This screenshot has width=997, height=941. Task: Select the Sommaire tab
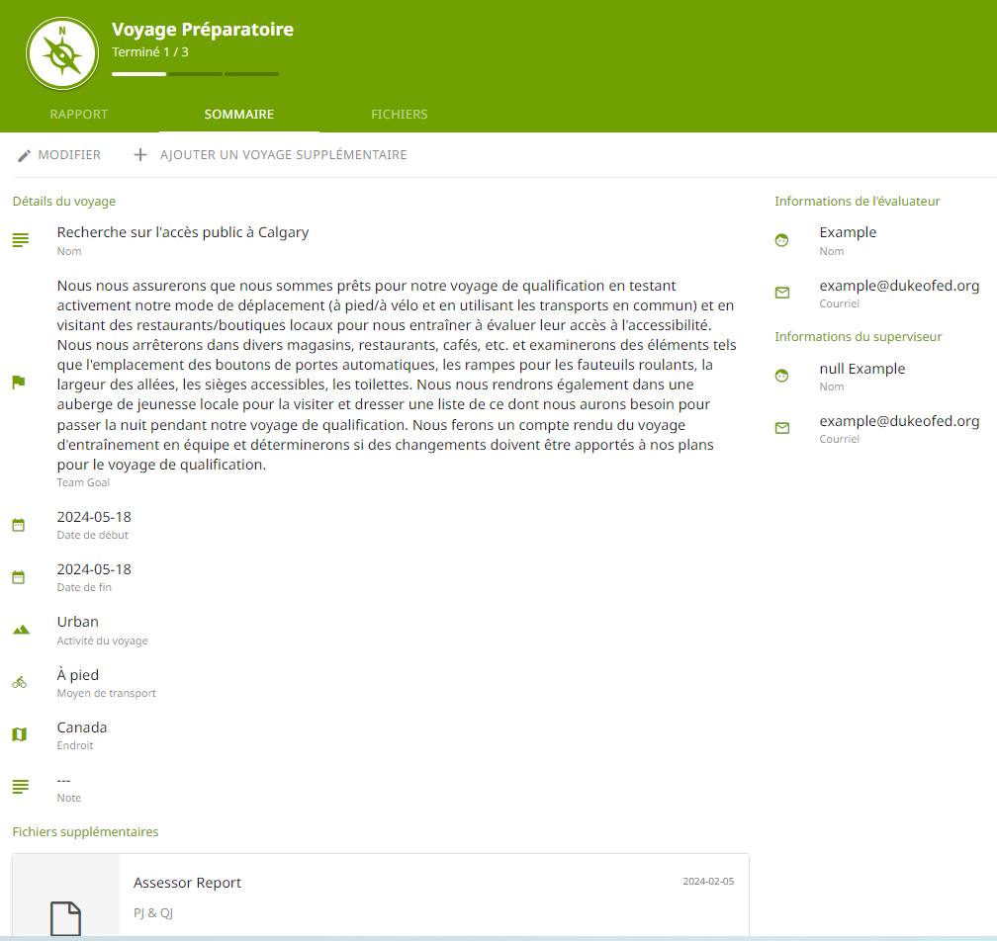[239, 115]
